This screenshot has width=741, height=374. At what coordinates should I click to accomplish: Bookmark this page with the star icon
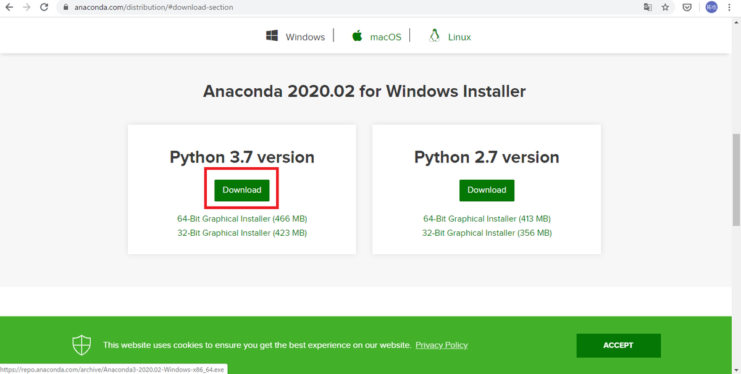[x=665, y=7]
